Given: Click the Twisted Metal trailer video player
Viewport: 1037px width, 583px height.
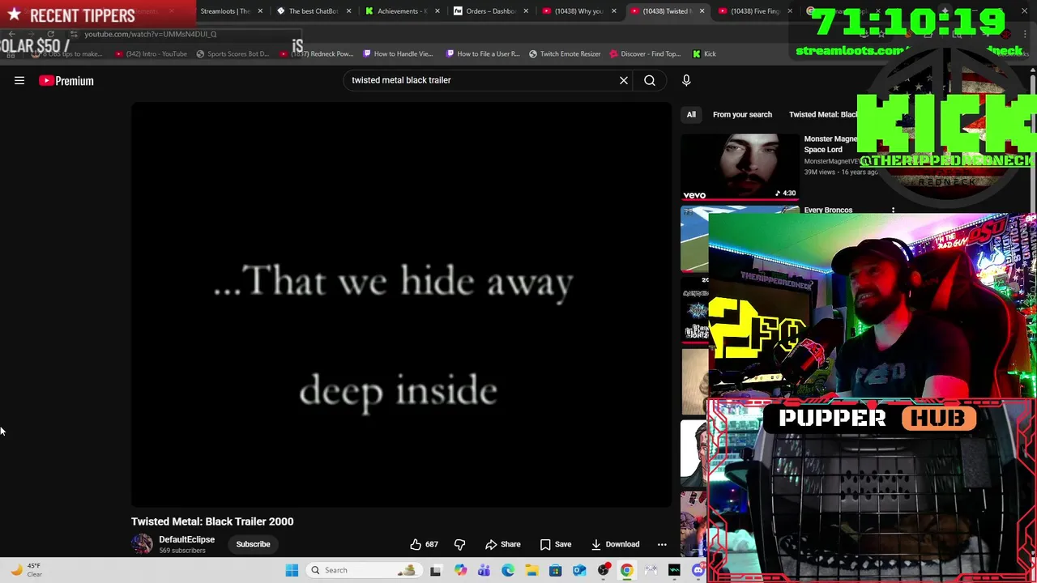Looking at the screenshot, I should tap(401, 304).
